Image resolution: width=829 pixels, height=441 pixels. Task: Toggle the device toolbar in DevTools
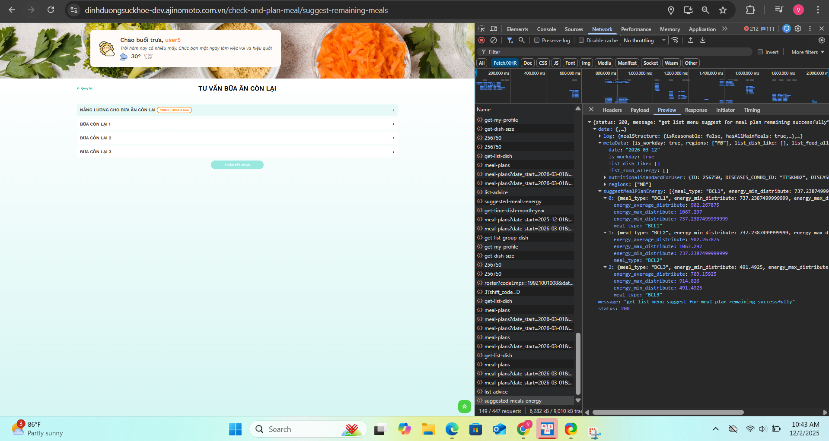pos(494,29)
